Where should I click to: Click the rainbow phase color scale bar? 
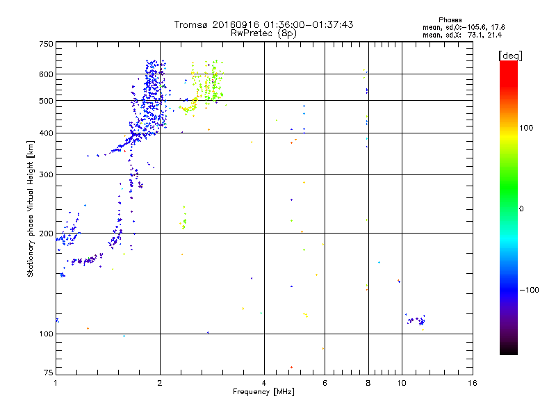(509, 207)
